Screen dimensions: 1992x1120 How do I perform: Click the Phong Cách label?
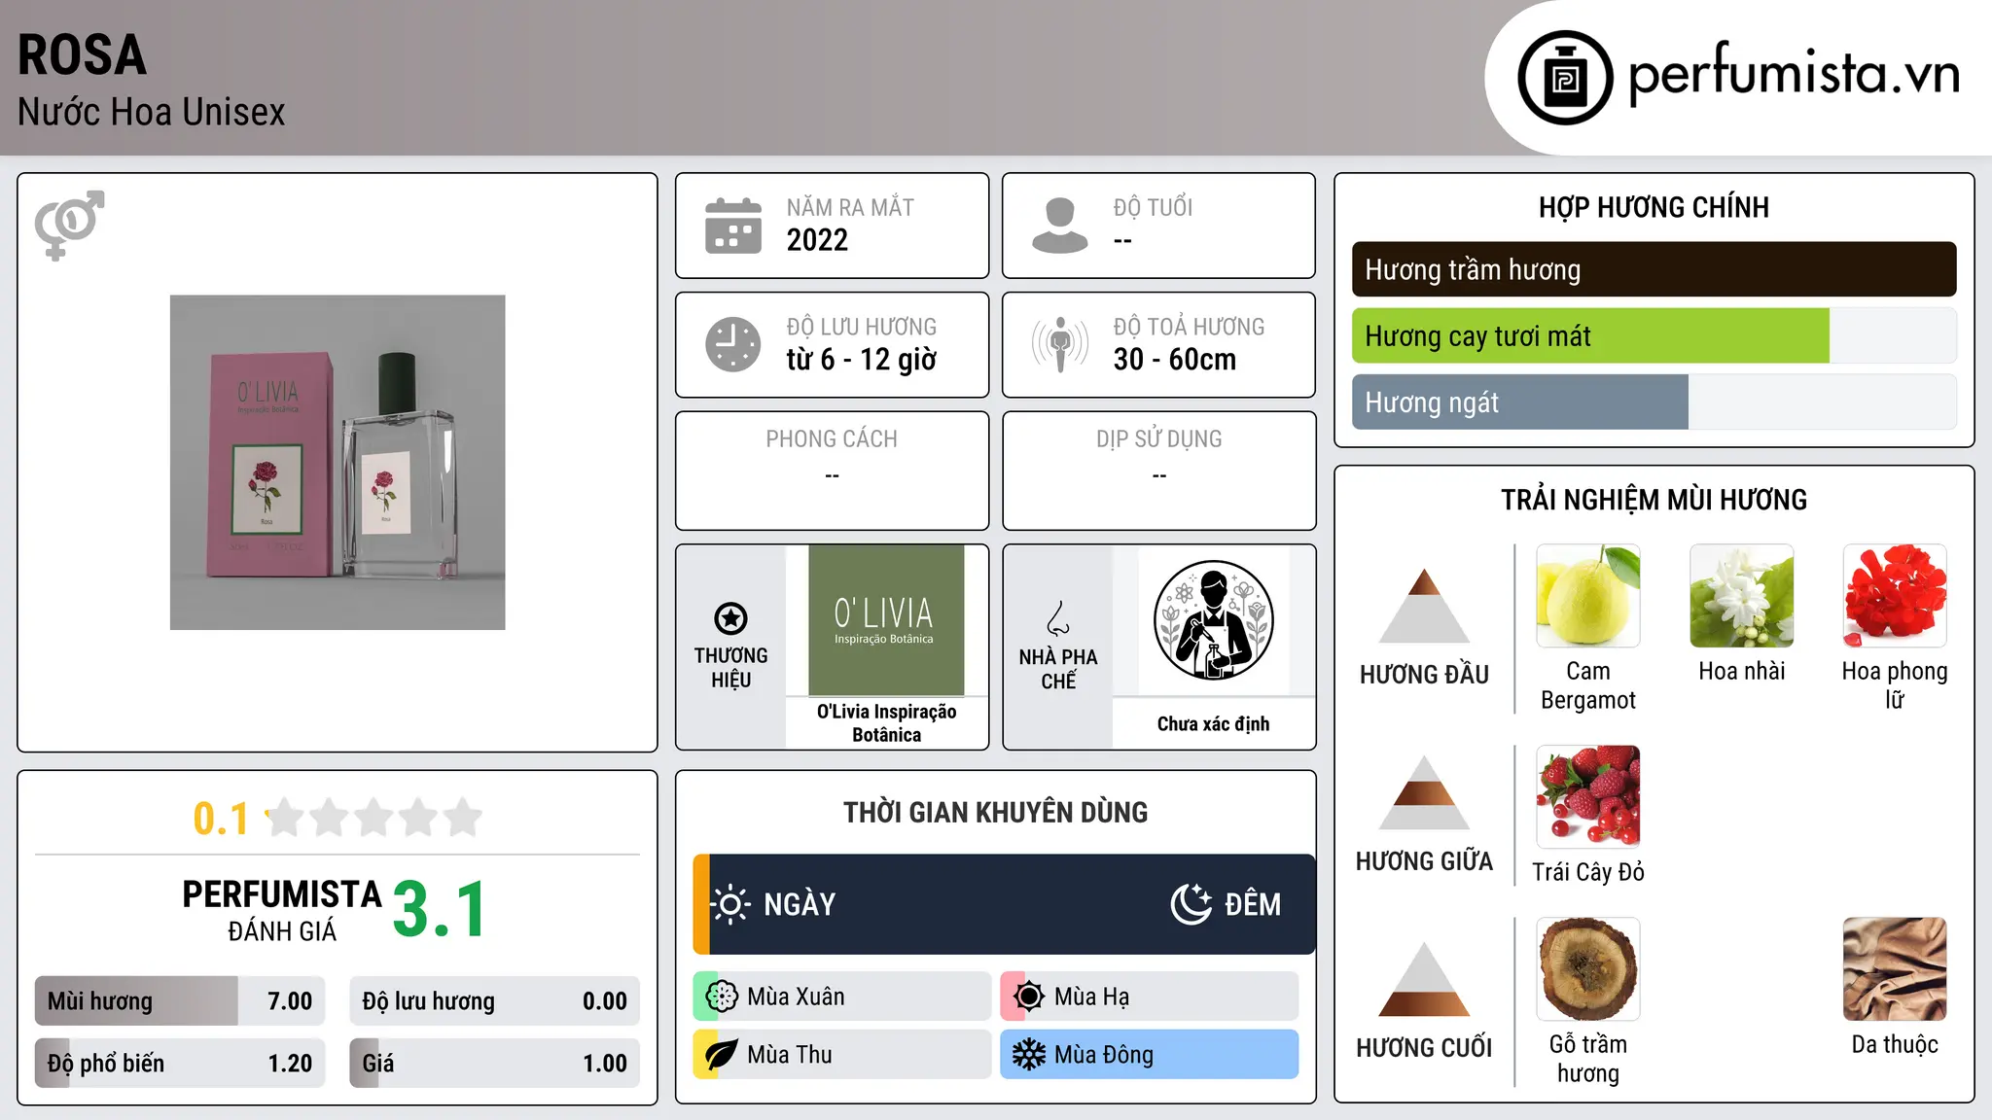[x=832, y=439]
